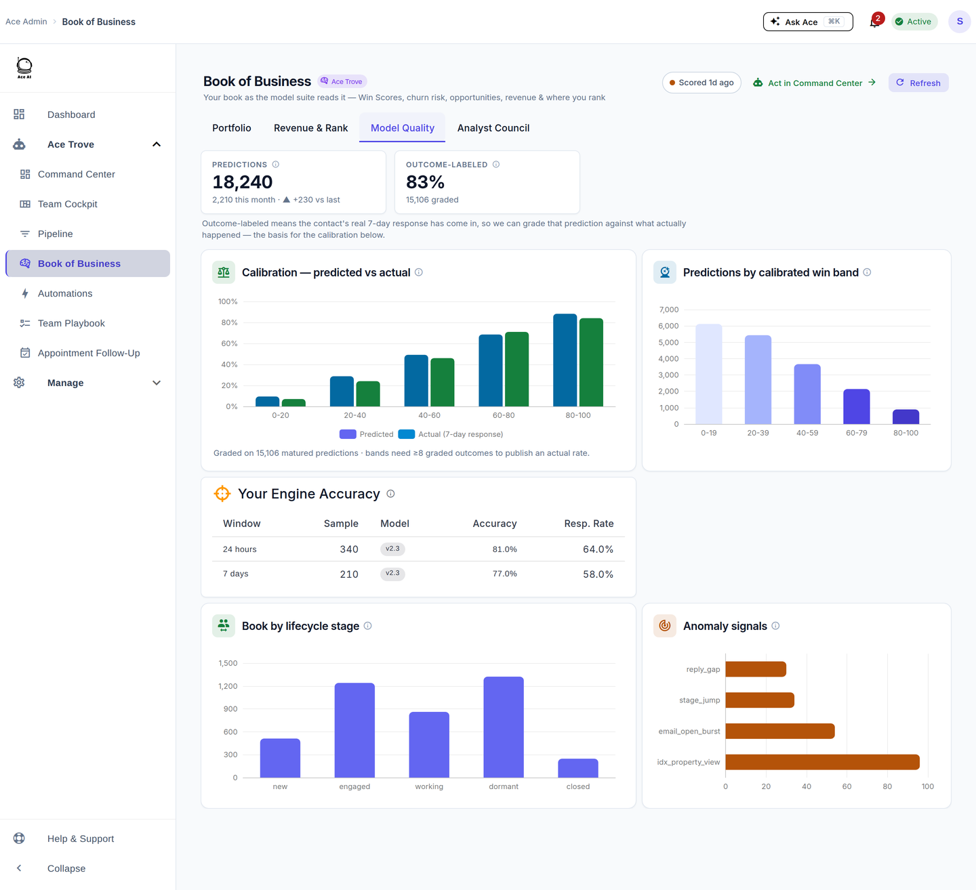Click the 58.0% response rate value
Viewport: 976px width, 890px height.
598,574
